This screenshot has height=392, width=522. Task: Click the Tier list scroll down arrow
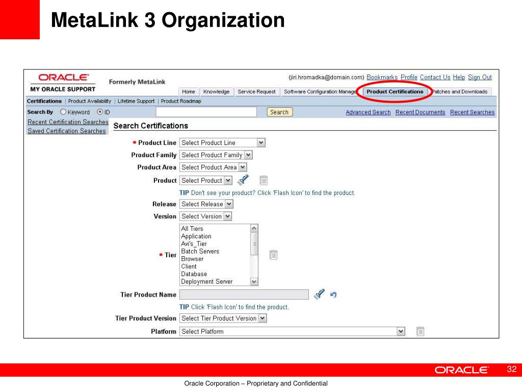pyautogui.click(x=254, y=282)
